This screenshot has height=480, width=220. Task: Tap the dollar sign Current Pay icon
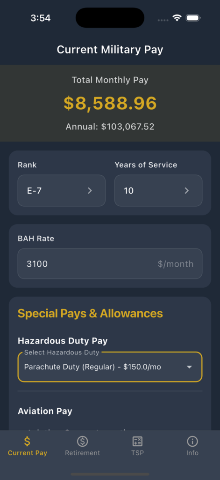pyautogui.click(x=28, y=441)
